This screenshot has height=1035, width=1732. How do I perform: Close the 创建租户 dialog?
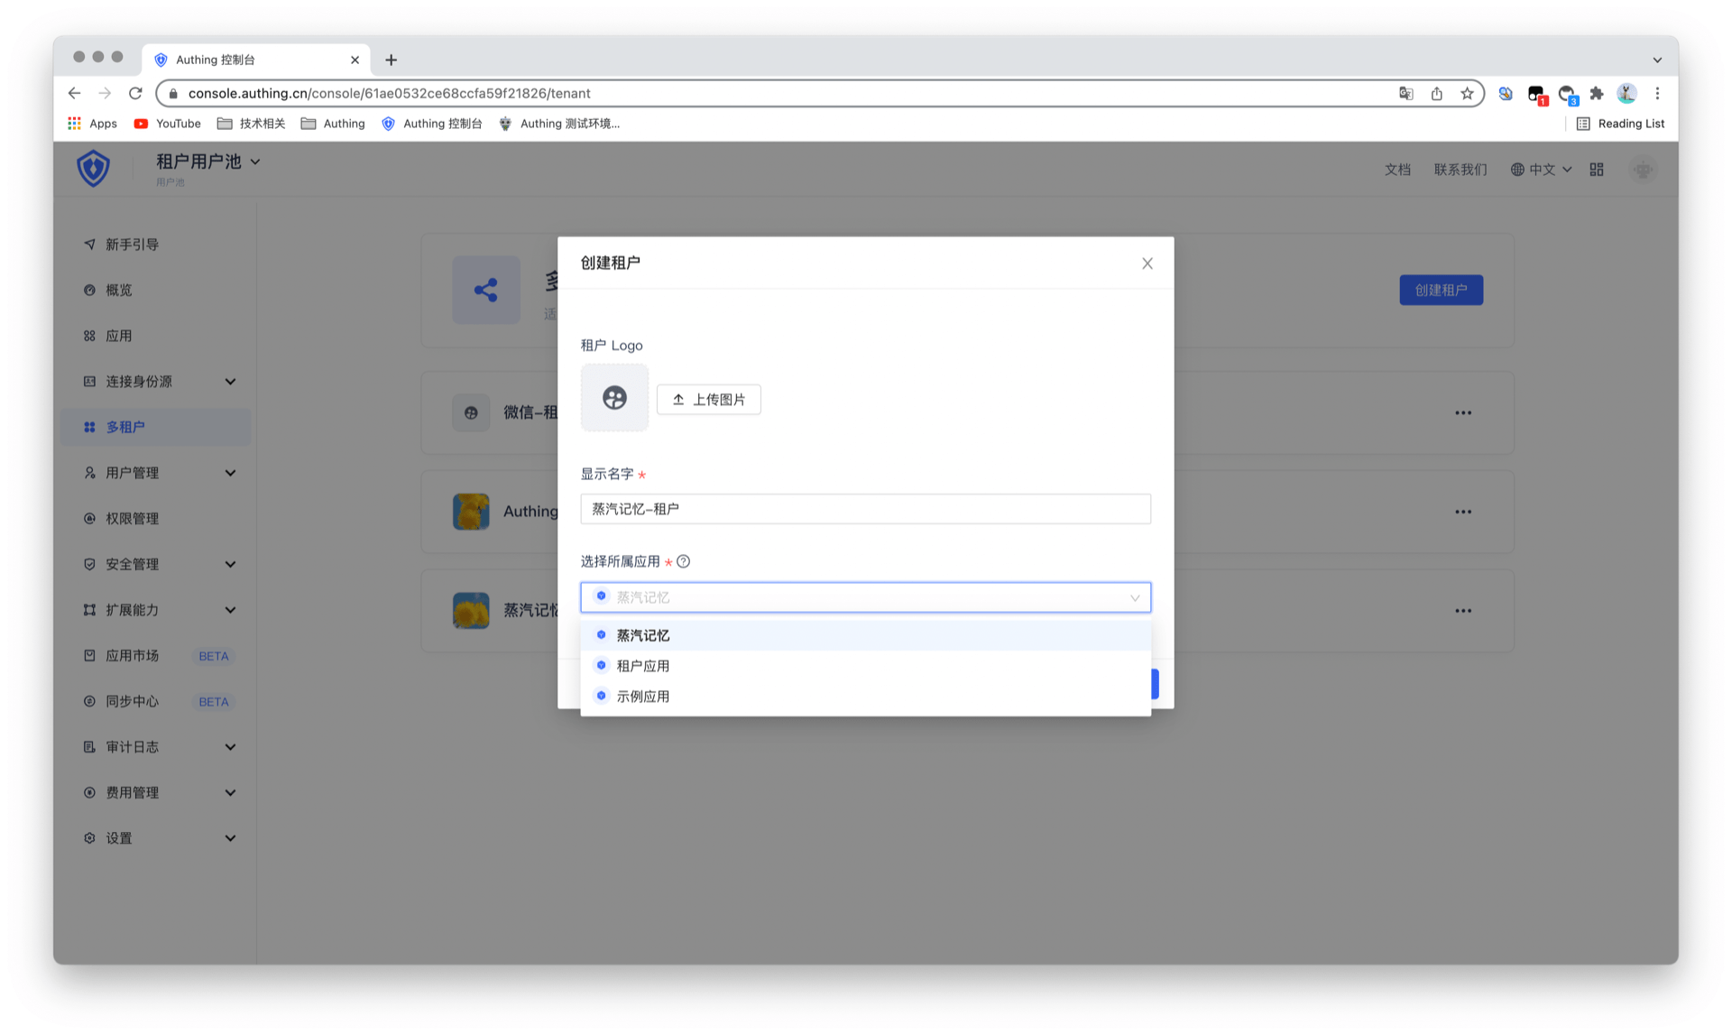(1147, 263)
